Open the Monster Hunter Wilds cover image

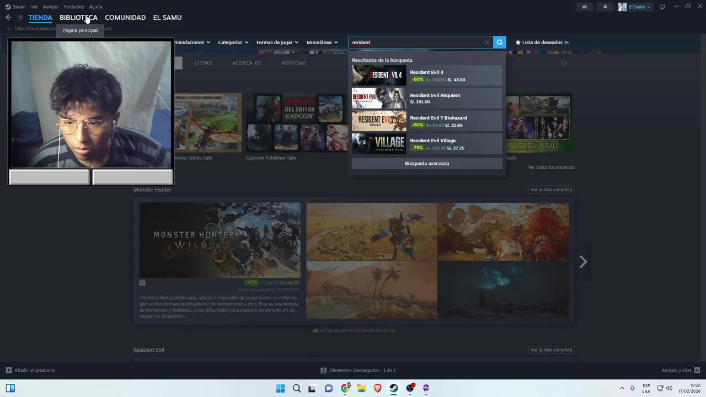tap(220, 240)
